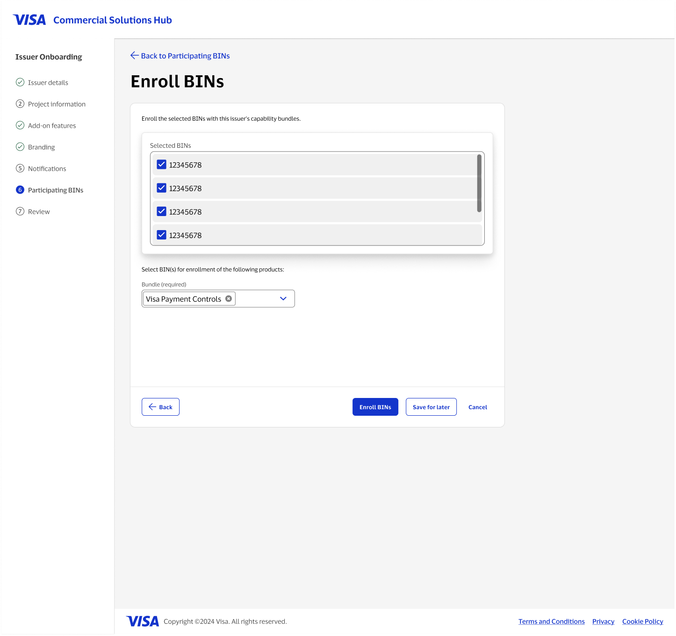Click the Issuer details completed checkmark icon
Screen dimensions: 676x636
click(x=20, y=82)
